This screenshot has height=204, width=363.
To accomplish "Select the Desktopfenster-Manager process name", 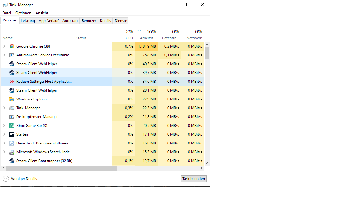I will pos(37,117).
